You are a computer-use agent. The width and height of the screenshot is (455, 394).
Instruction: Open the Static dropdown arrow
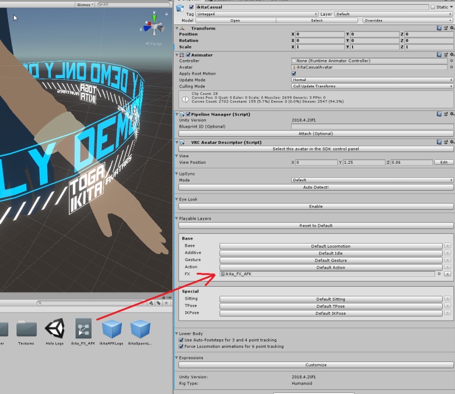tap(452, 7)
